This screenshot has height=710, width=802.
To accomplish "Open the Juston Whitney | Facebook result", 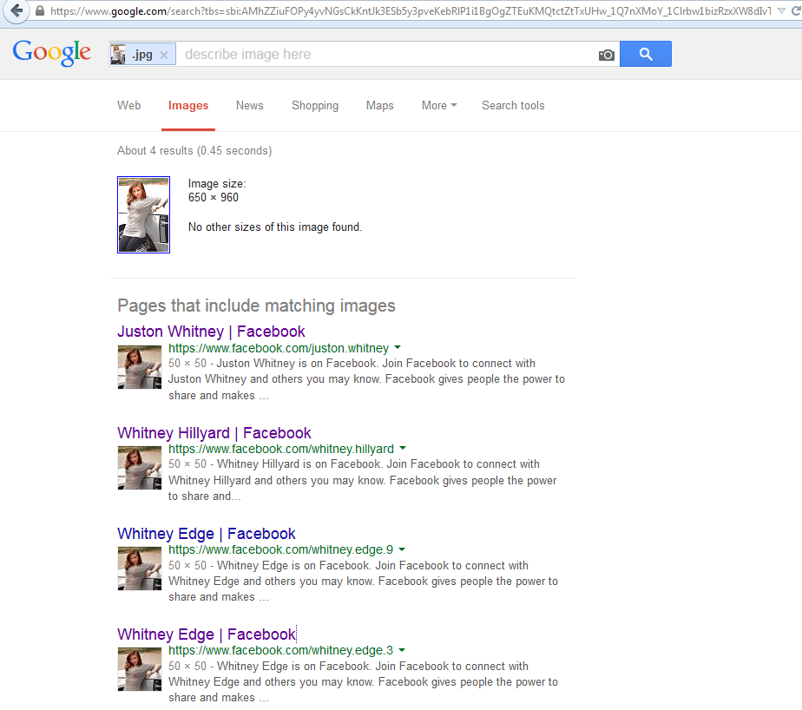I will (211, 332).
